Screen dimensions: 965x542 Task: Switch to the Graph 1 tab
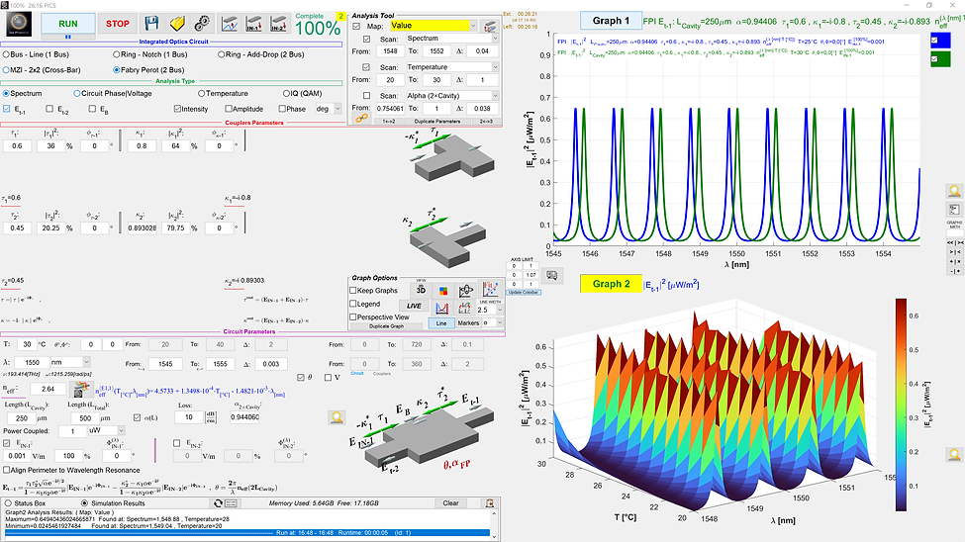tap(611, 21)
